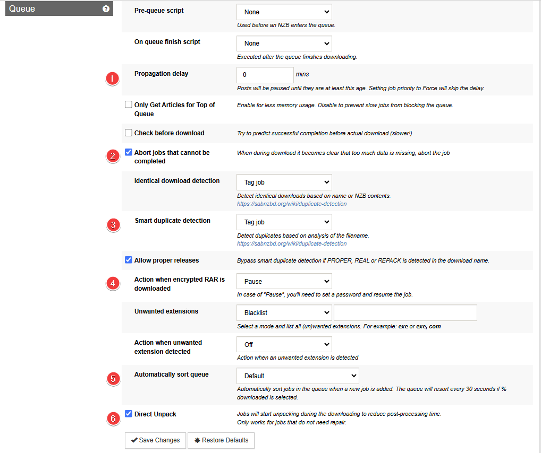Turn off the Direct Unpack checkbox
Viewport: 541px width, 453px height.
[129, 414]
